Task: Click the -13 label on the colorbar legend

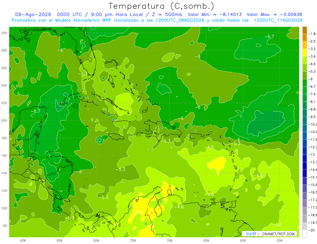Action: click(311, 155)
